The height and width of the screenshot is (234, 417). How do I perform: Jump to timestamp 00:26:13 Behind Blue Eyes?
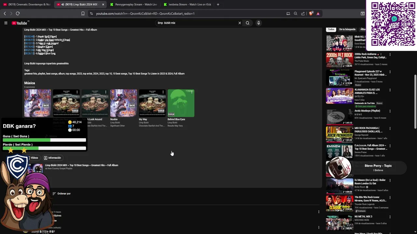[29, 53]
